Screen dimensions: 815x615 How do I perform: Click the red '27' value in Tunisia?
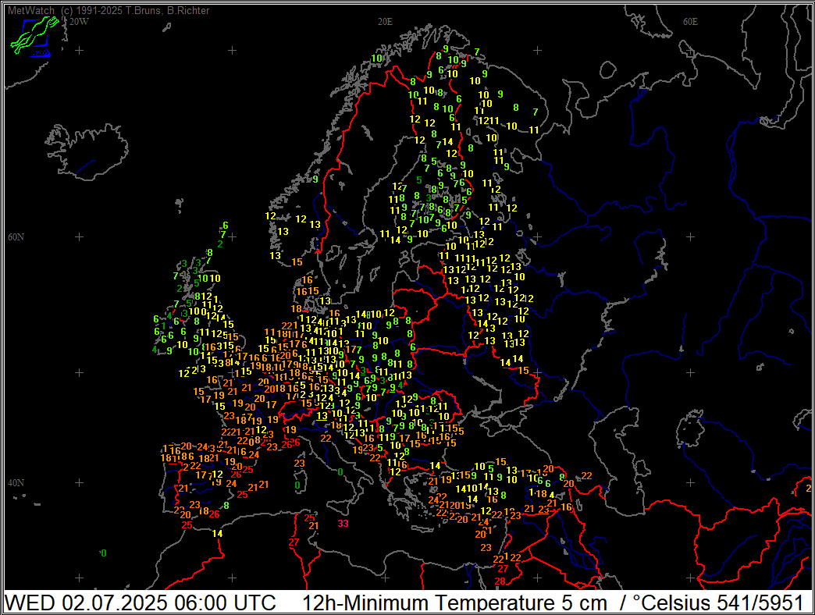point(294,542)
